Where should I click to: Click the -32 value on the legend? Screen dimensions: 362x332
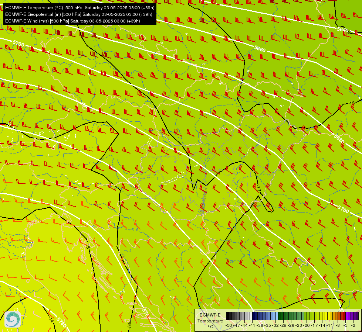tap(275, 325)
